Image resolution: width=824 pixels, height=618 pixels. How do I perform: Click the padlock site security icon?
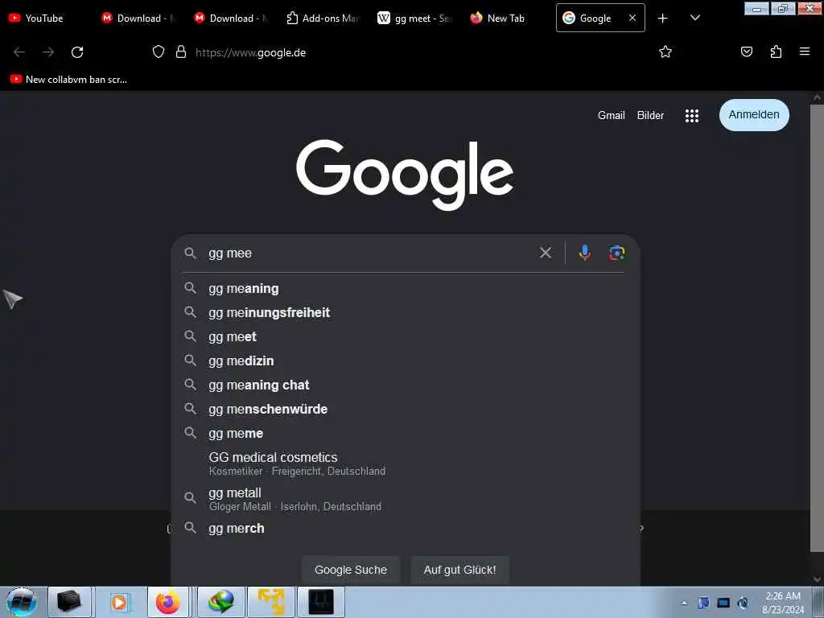coord(181,52)
